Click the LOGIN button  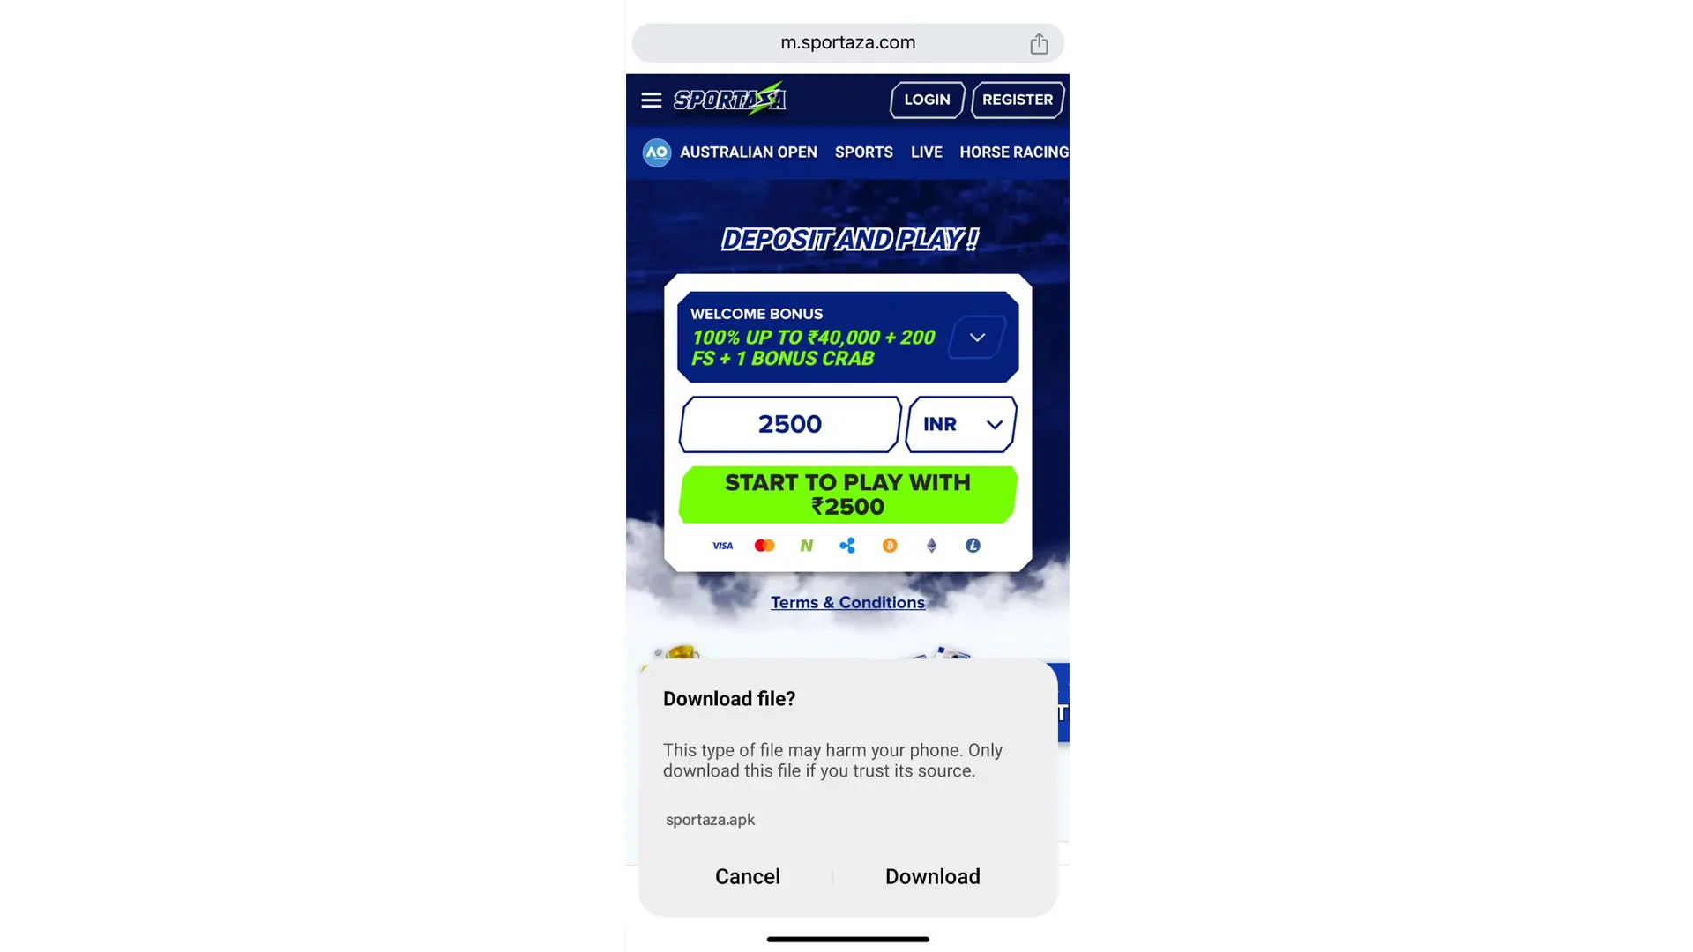click(x=927, y=99)
